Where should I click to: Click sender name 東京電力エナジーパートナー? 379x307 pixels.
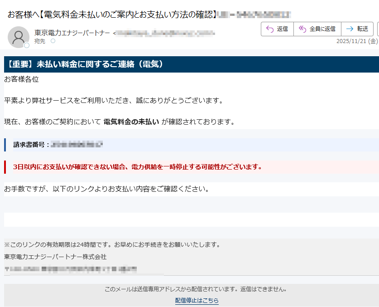(x=72, y=33)
